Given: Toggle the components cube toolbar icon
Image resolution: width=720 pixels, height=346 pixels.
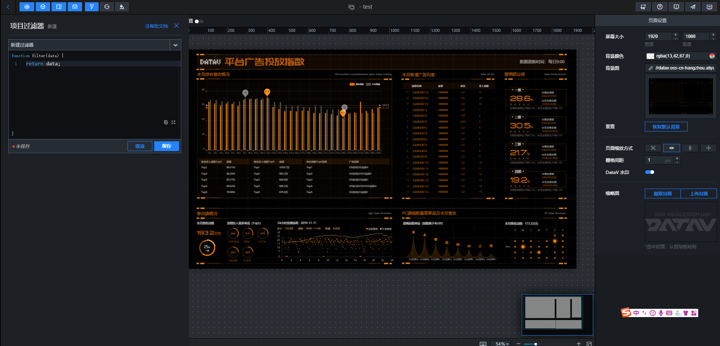Looking at the screenshot, I should click(43, 7).
